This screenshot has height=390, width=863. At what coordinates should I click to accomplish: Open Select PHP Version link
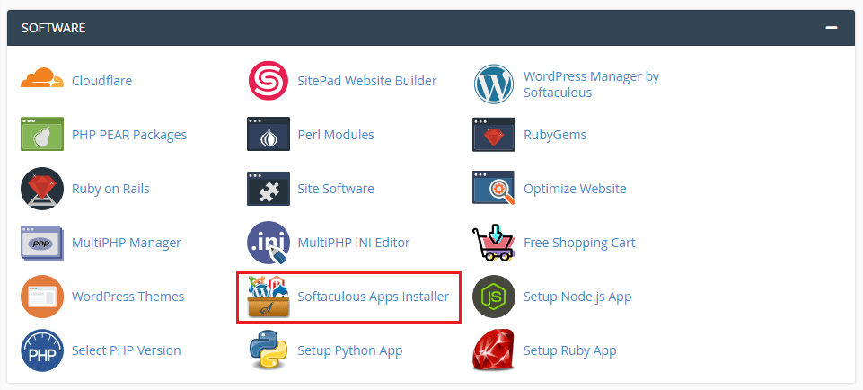pyautogui.click(x=126, y=350)
